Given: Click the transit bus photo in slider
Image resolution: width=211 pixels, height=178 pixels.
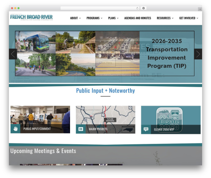Looking at the screenshot, I should [x=35, y=42].
